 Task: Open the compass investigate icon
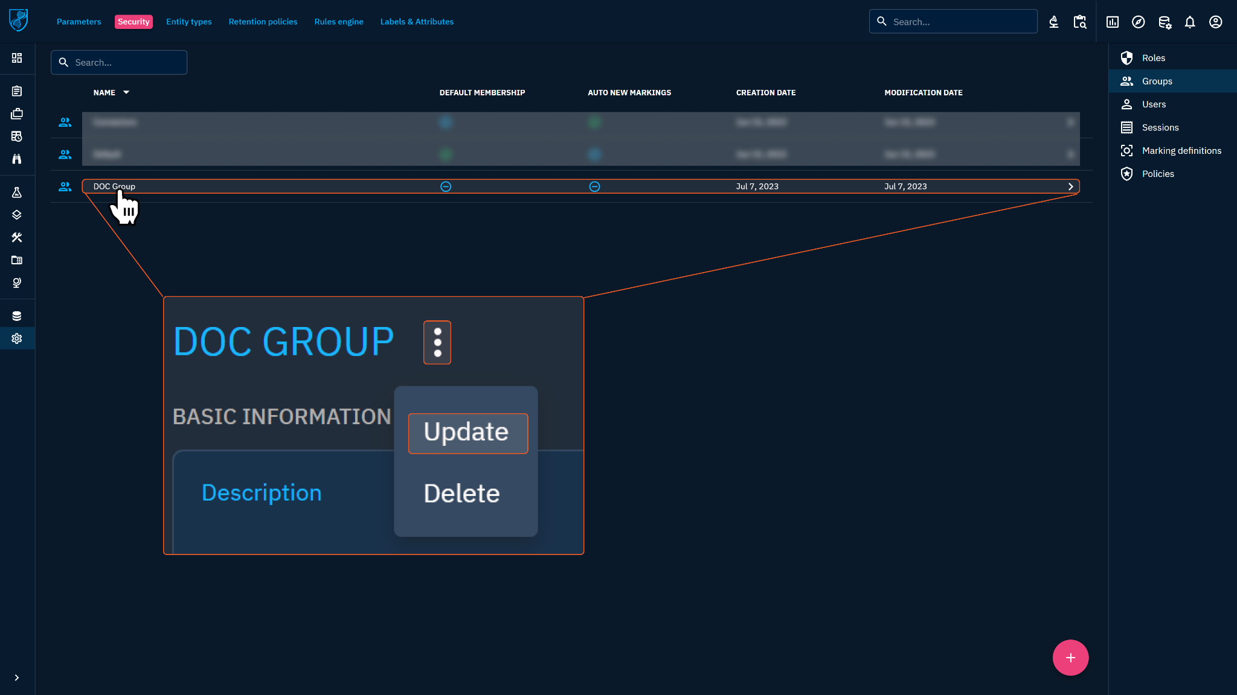(x=1138, y=22)
